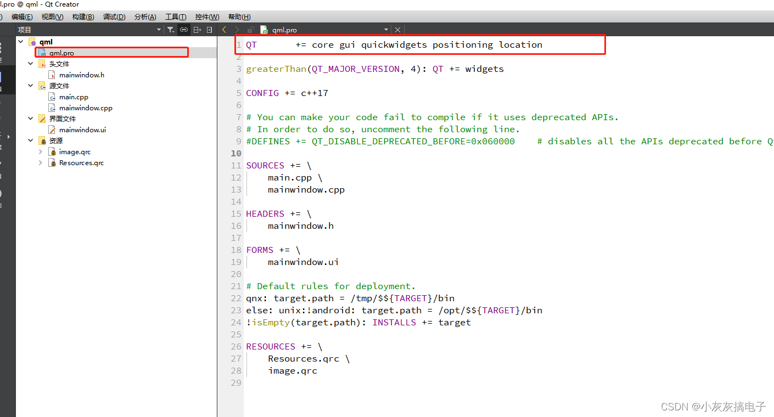The image size is (774, 417).
Task: Go back with the yellow left arrow
Action: click(x=224, y=30)
